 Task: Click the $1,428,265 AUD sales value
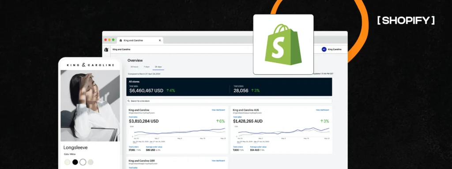tap(248, 121)
